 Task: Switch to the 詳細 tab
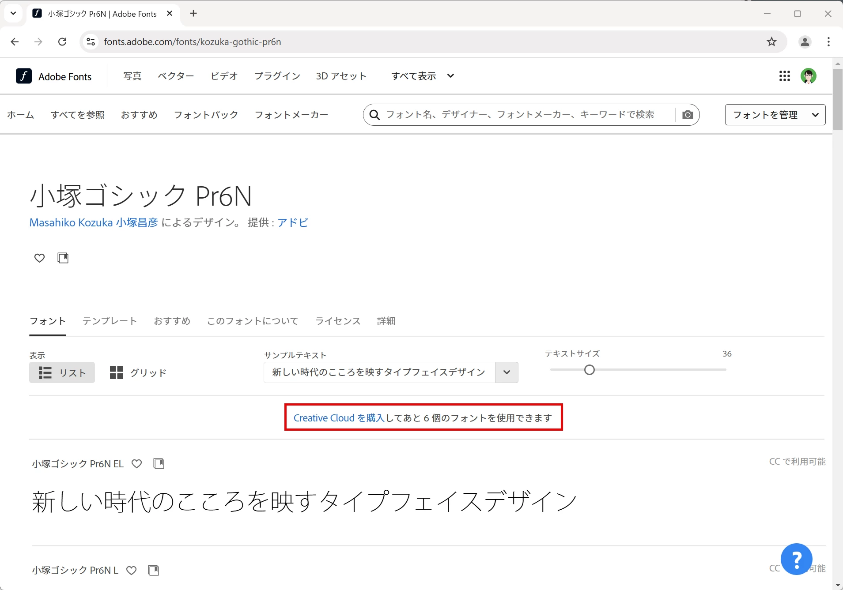coord(386,321)
